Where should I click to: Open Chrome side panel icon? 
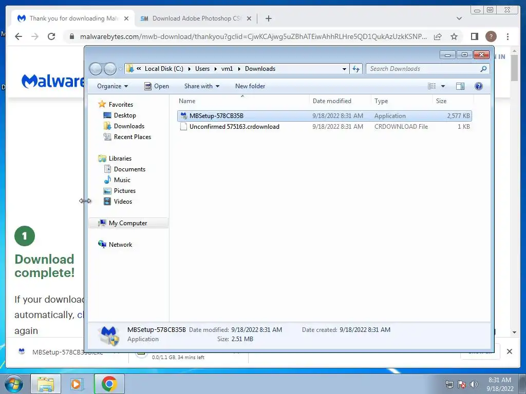(474, 36)
